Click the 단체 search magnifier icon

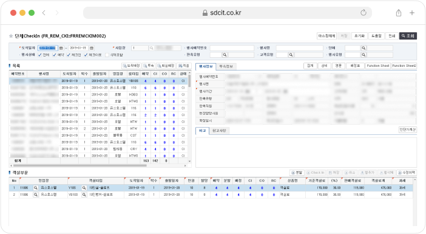click(363, 48)
